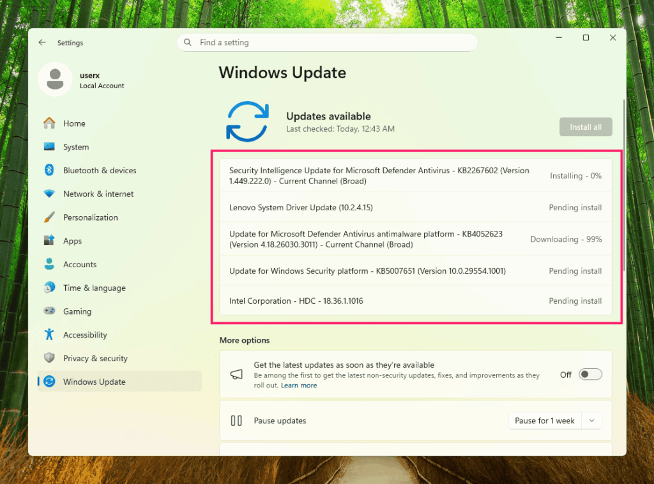654x484 pixels.
Task: Click the vertical scrollbar on the right
Action: [624, 185]
